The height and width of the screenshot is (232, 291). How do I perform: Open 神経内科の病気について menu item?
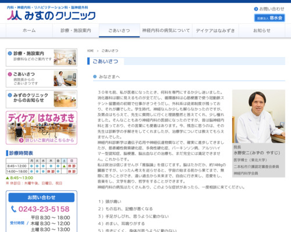click(x=166, y=31)
